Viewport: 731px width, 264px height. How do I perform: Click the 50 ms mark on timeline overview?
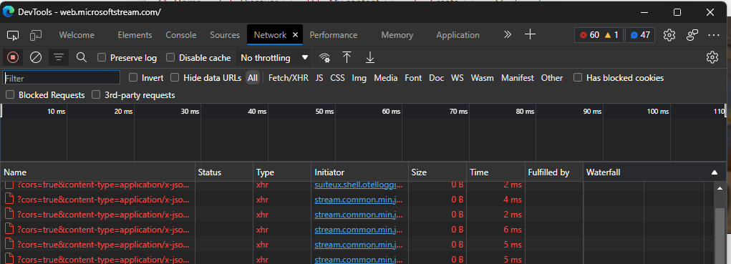pyautogui.click(x=325, y=112)
